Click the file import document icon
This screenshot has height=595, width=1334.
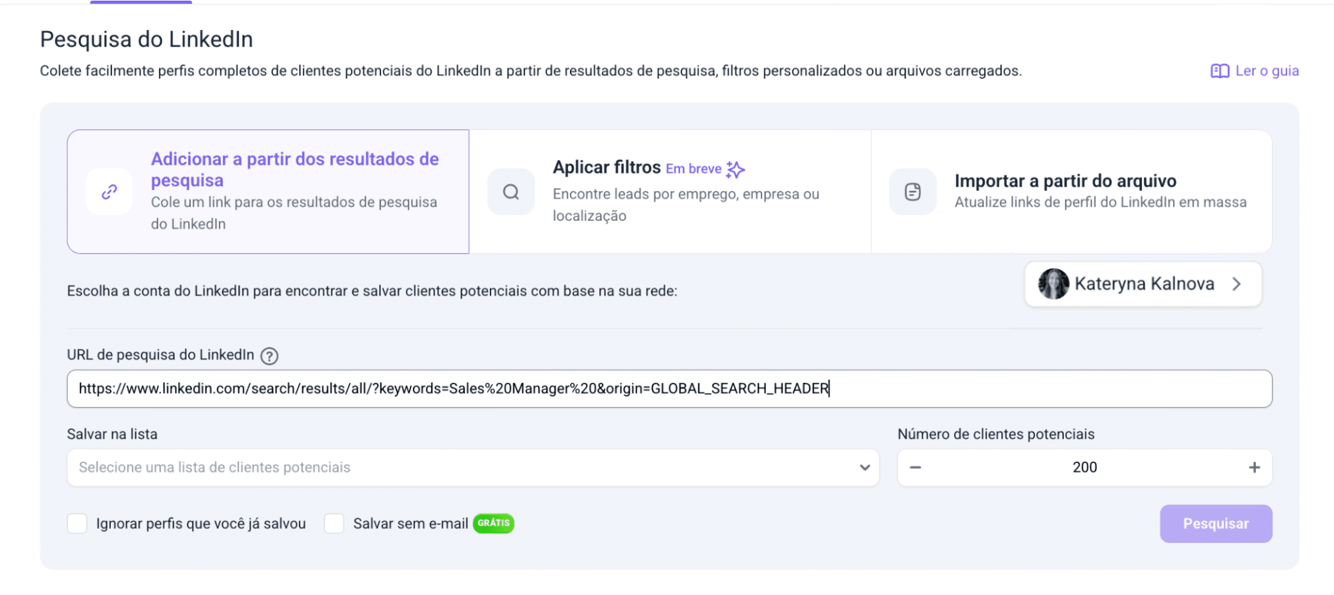[x=913, y=192]
